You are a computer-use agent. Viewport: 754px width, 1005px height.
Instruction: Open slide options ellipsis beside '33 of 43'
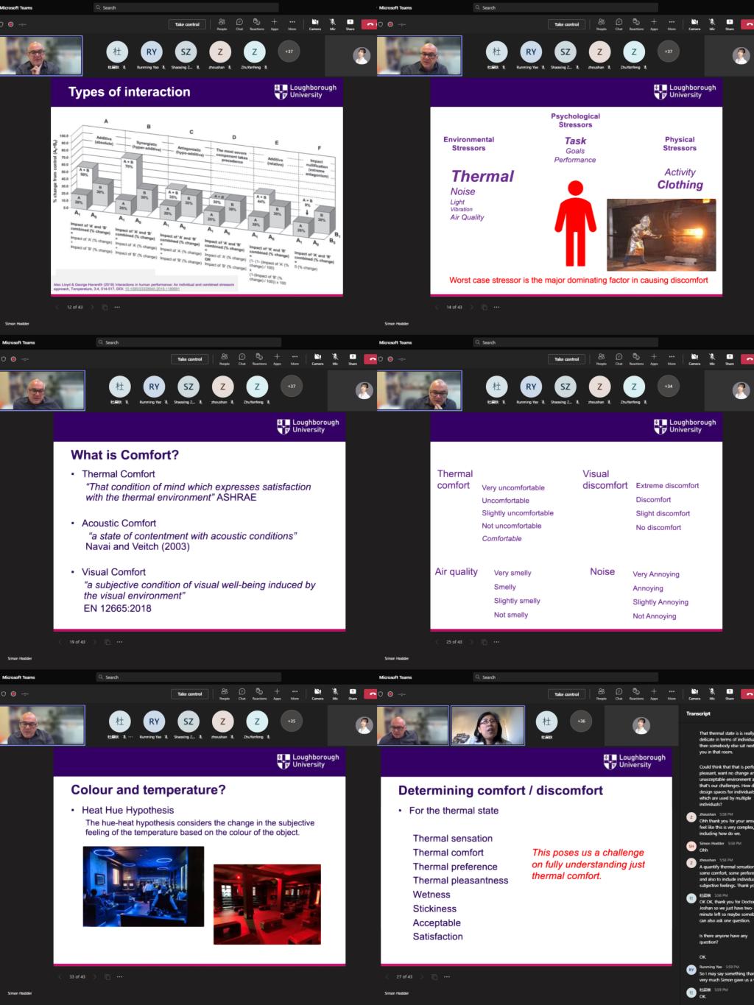click(x=119, y=977)
